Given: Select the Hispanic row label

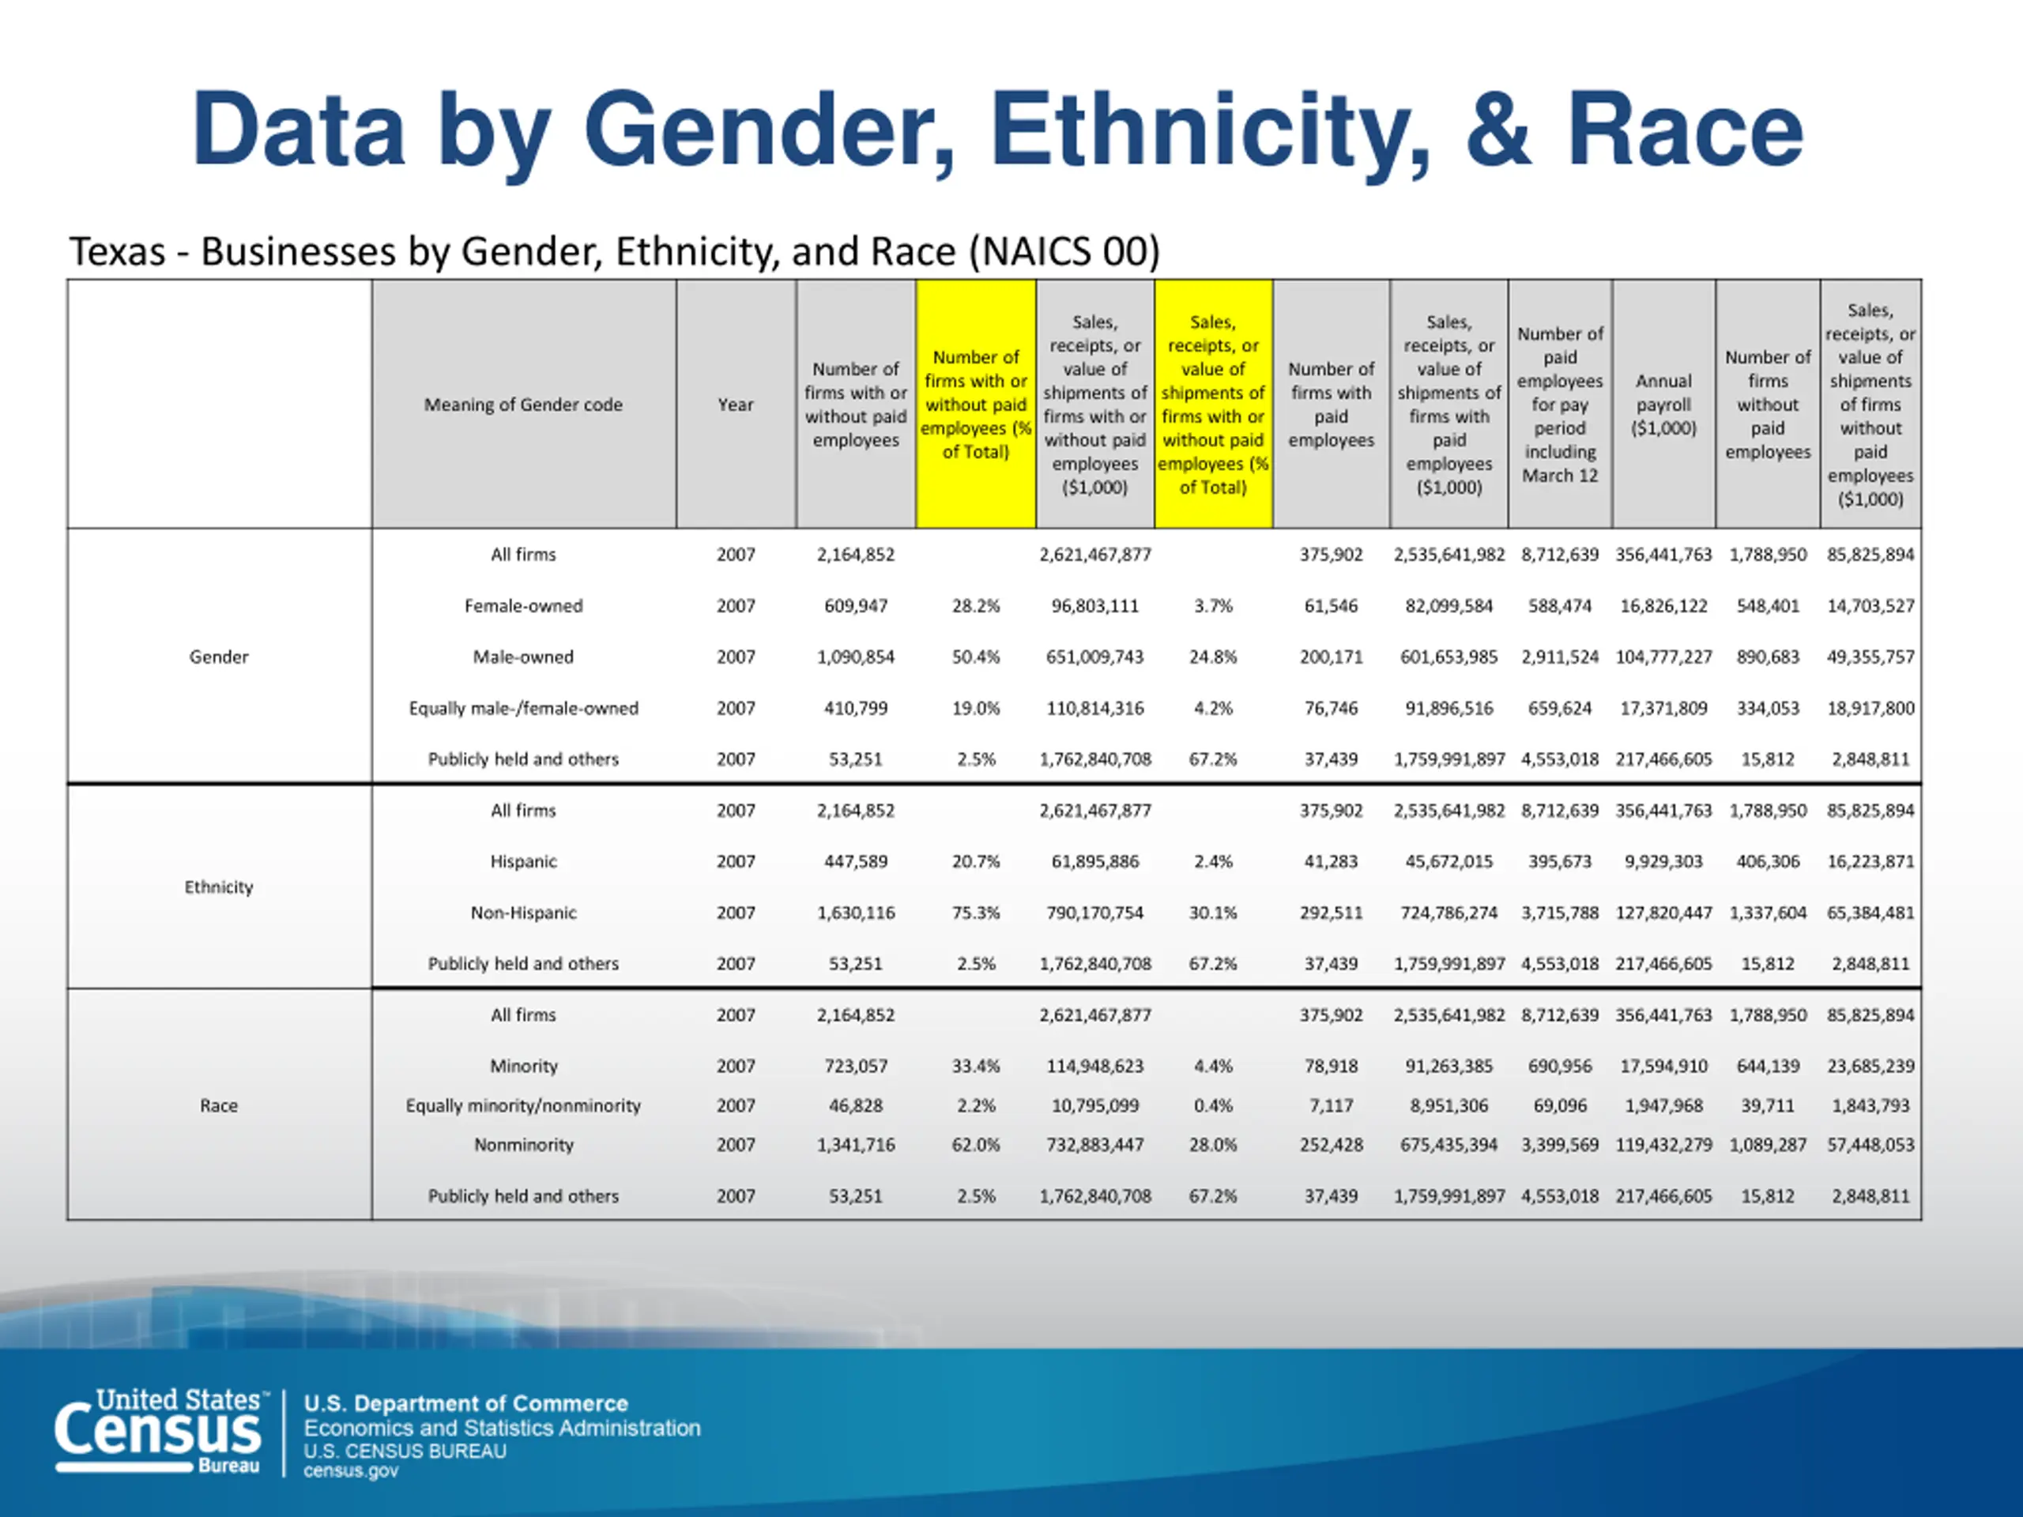Looking at the screenshot, I should tap(523, 861).
